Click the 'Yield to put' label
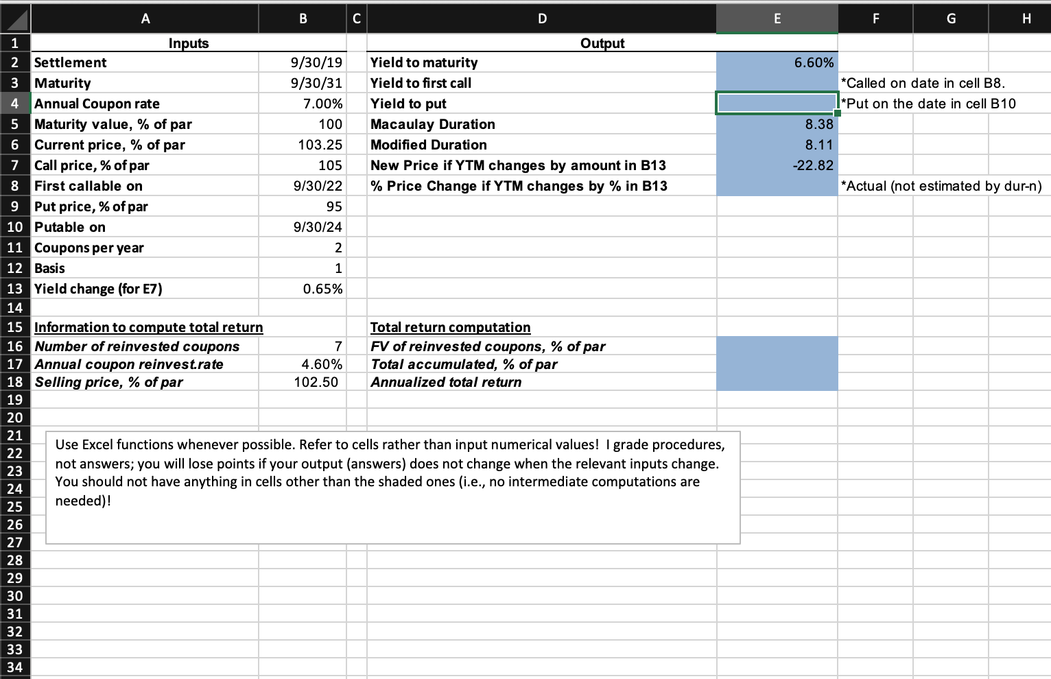This screenshot has height=679, width=1051. pyautogui.click(x=408, y=104)
